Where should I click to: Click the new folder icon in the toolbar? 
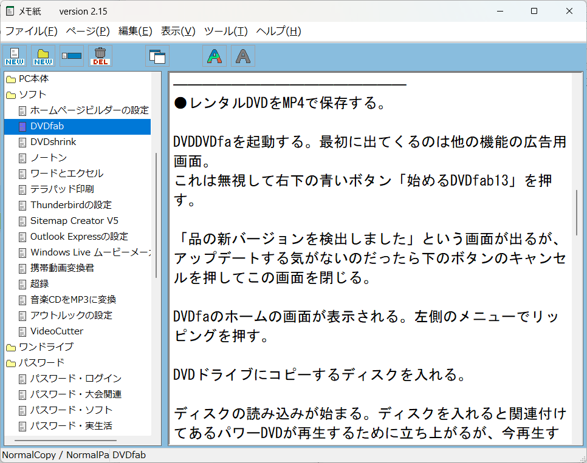point(43,56)
